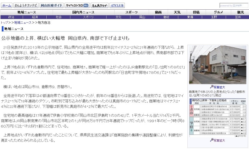Viewport: 249px width, 149px height.
Task: Open 岡山医療ガイド button
Action: click(51, 5)
